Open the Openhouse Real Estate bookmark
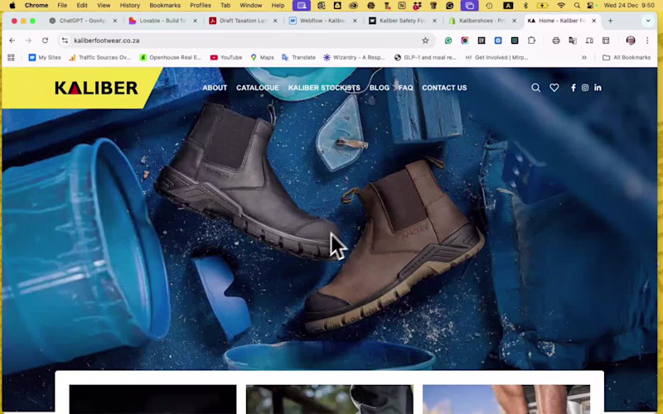663x414 pixels. (171, 57)
